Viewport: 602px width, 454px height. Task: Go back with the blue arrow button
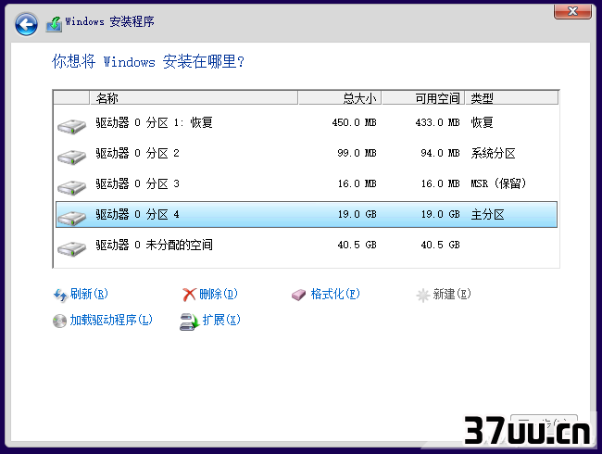click(26, 25)
